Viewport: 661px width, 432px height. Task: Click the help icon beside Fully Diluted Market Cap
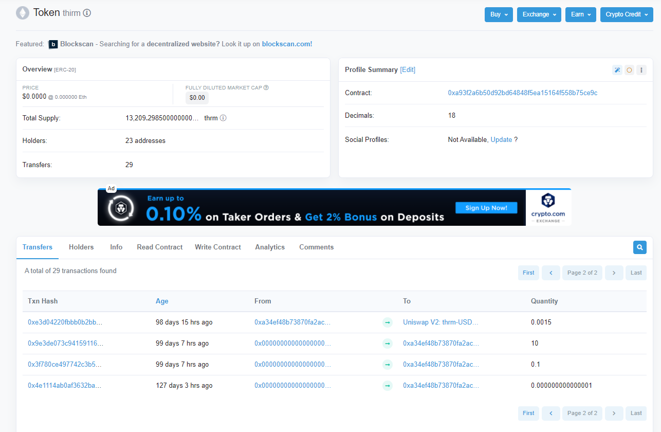coord(266,87)
